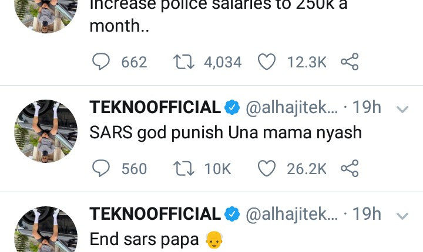Like the 'SARS god punish' tweet
The width and height of the screenshot is (423, 252).
coord(267,169)
